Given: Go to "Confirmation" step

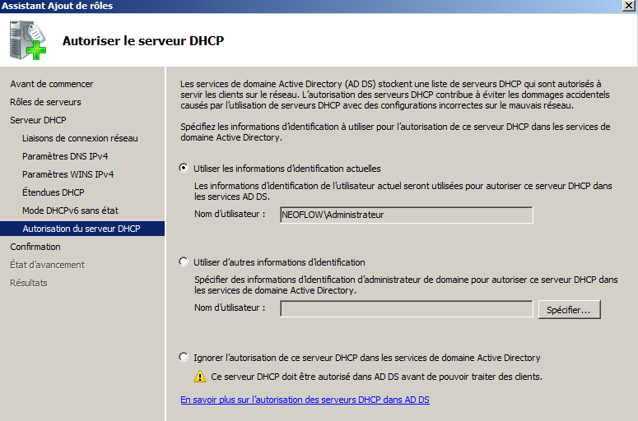Looking at the screenshot, I should (35, 247).
